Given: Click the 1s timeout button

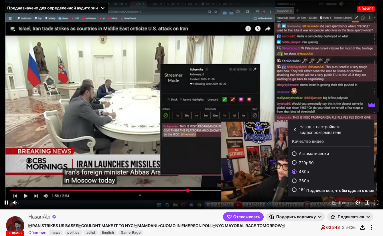Looking at the screenshot, I should click(x=177, y=116).
